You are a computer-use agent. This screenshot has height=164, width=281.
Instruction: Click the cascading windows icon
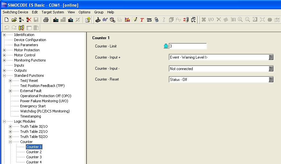193,20
